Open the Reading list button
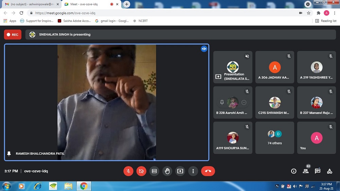Viewport: 340px width, 191px height. (x=326, y=21)
